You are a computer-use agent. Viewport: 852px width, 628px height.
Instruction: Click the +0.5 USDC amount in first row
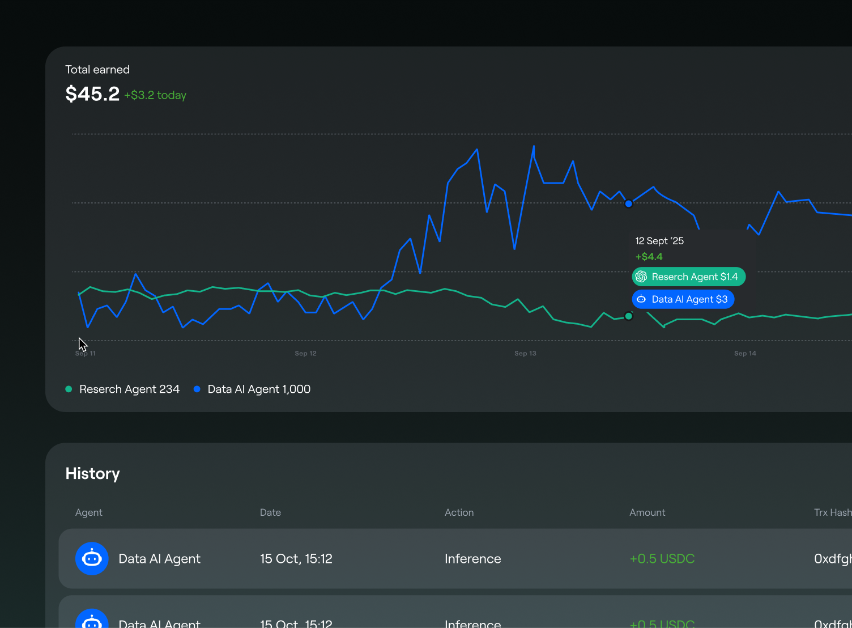(662, 559)
